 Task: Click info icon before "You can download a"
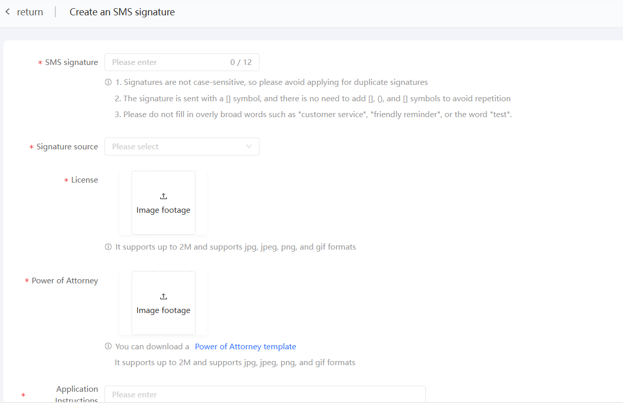(108, 347)
